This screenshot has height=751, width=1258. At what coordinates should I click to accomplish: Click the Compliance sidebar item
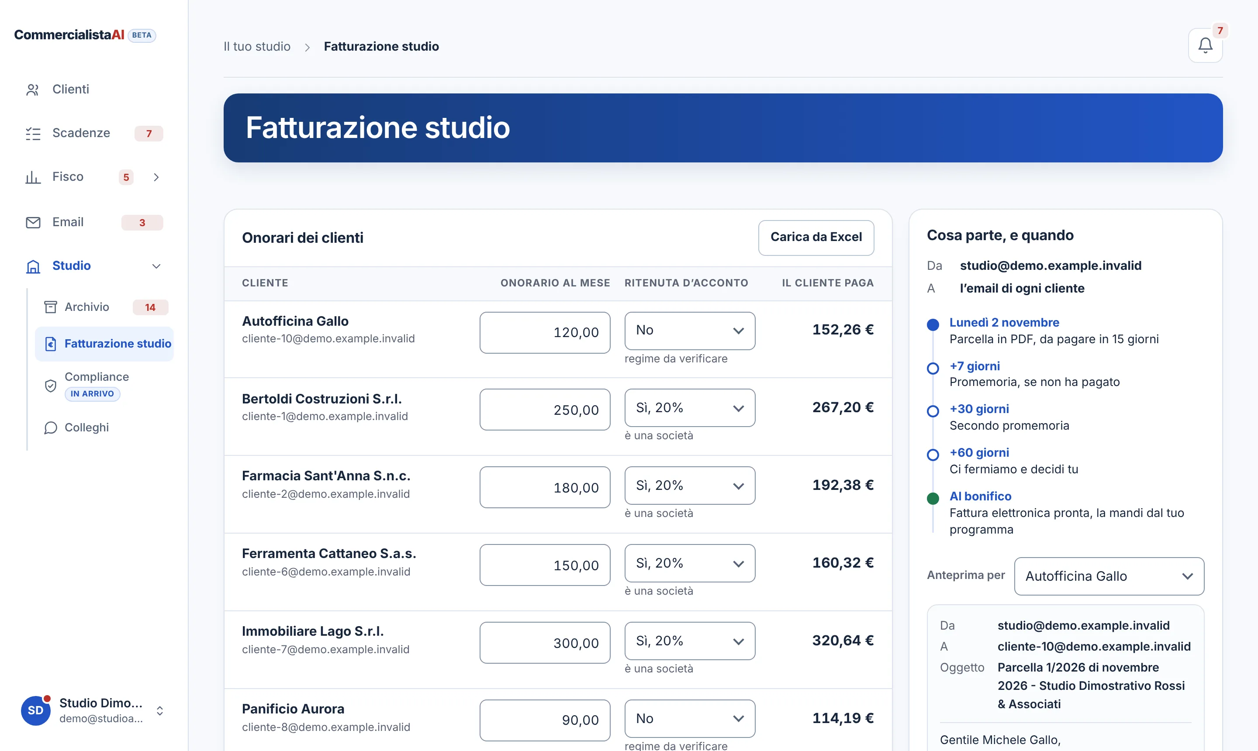104,386
